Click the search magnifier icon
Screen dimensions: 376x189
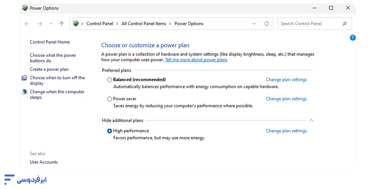344,23
